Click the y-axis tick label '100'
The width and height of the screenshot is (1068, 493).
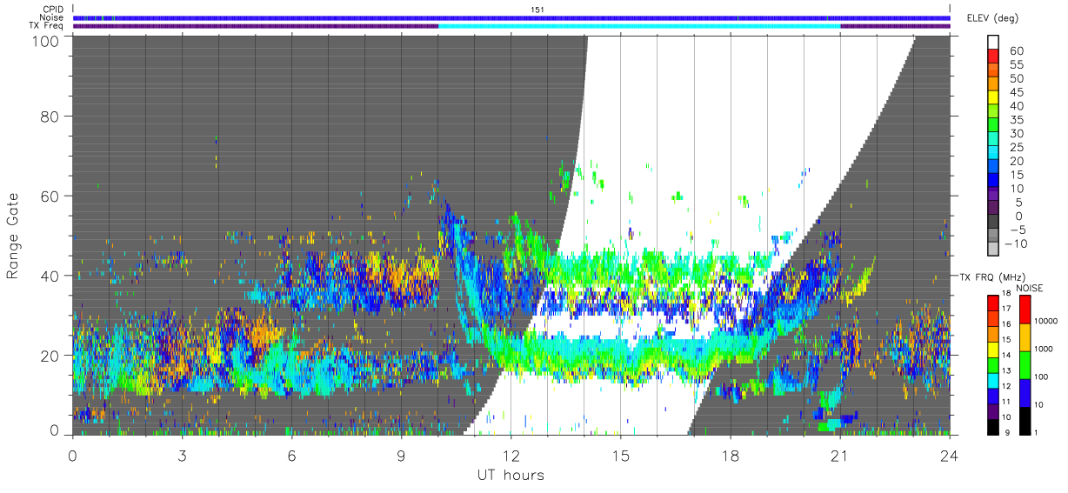point(46,40)
